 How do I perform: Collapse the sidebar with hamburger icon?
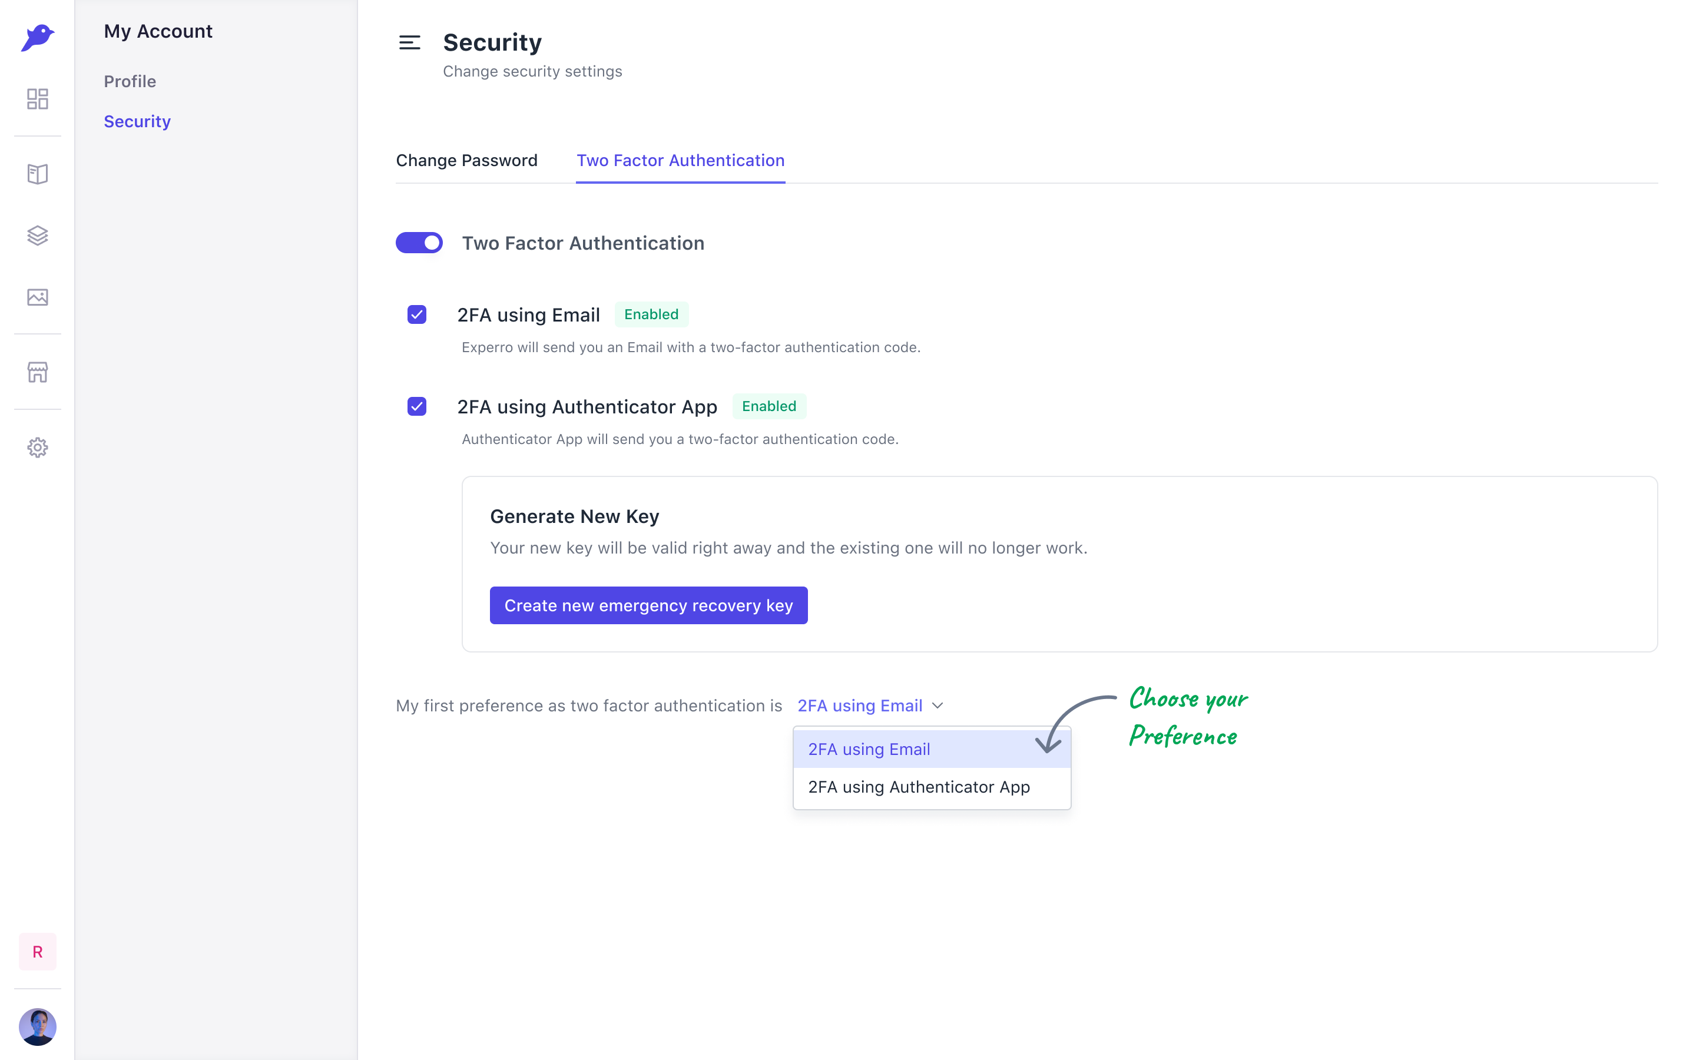click(410, 43)
